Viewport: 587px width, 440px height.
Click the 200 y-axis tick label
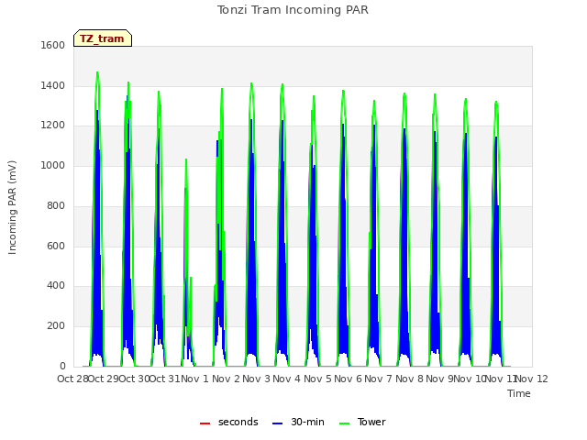click(56, 326)
